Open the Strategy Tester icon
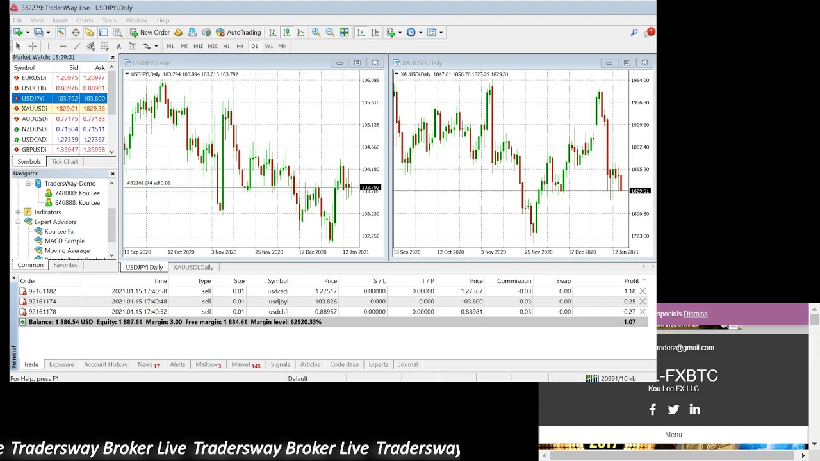This screenshot has width=820, height=461. [x=118, y=32]
